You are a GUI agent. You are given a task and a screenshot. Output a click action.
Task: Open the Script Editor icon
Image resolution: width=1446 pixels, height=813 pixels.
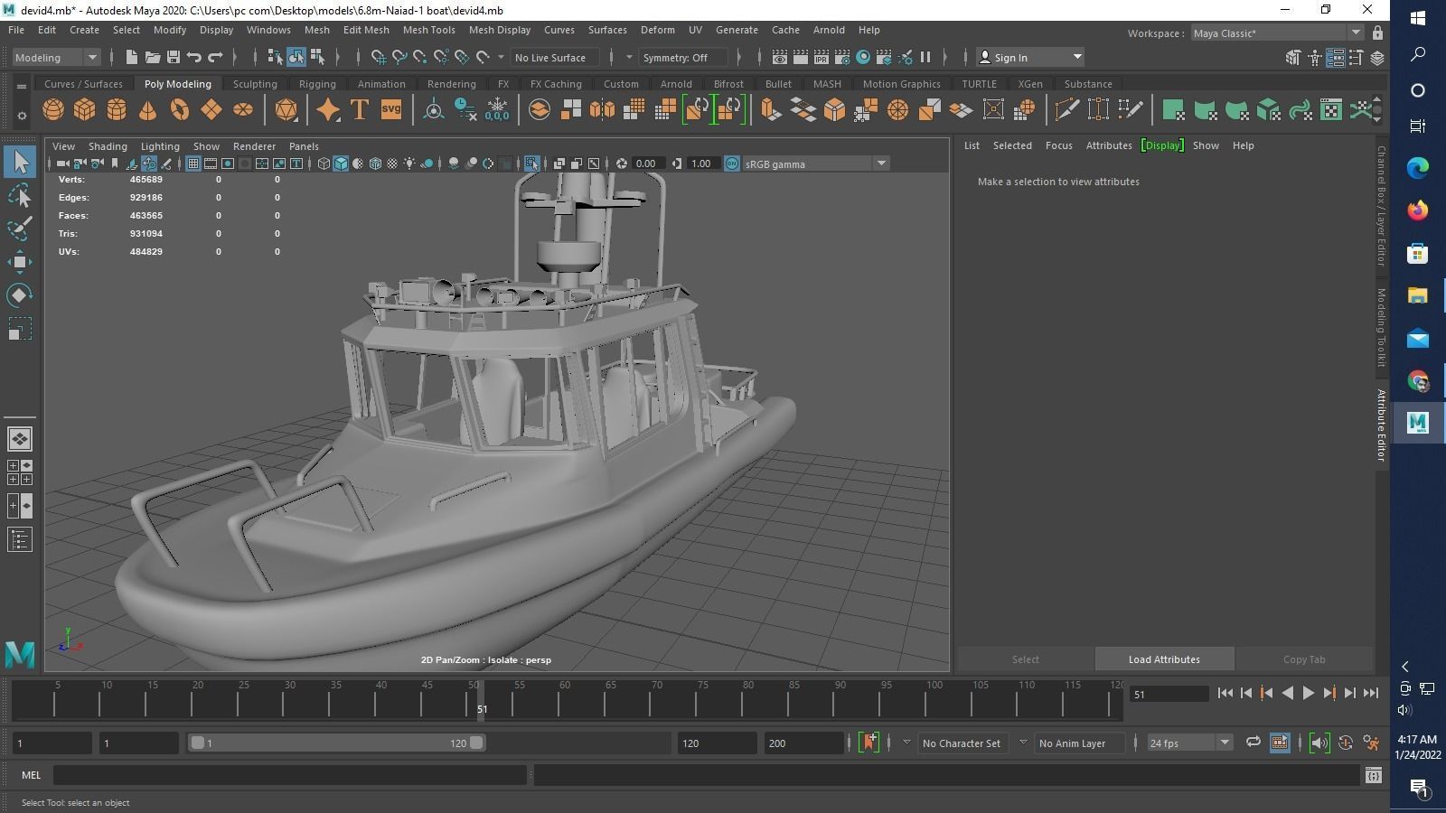1373,775
